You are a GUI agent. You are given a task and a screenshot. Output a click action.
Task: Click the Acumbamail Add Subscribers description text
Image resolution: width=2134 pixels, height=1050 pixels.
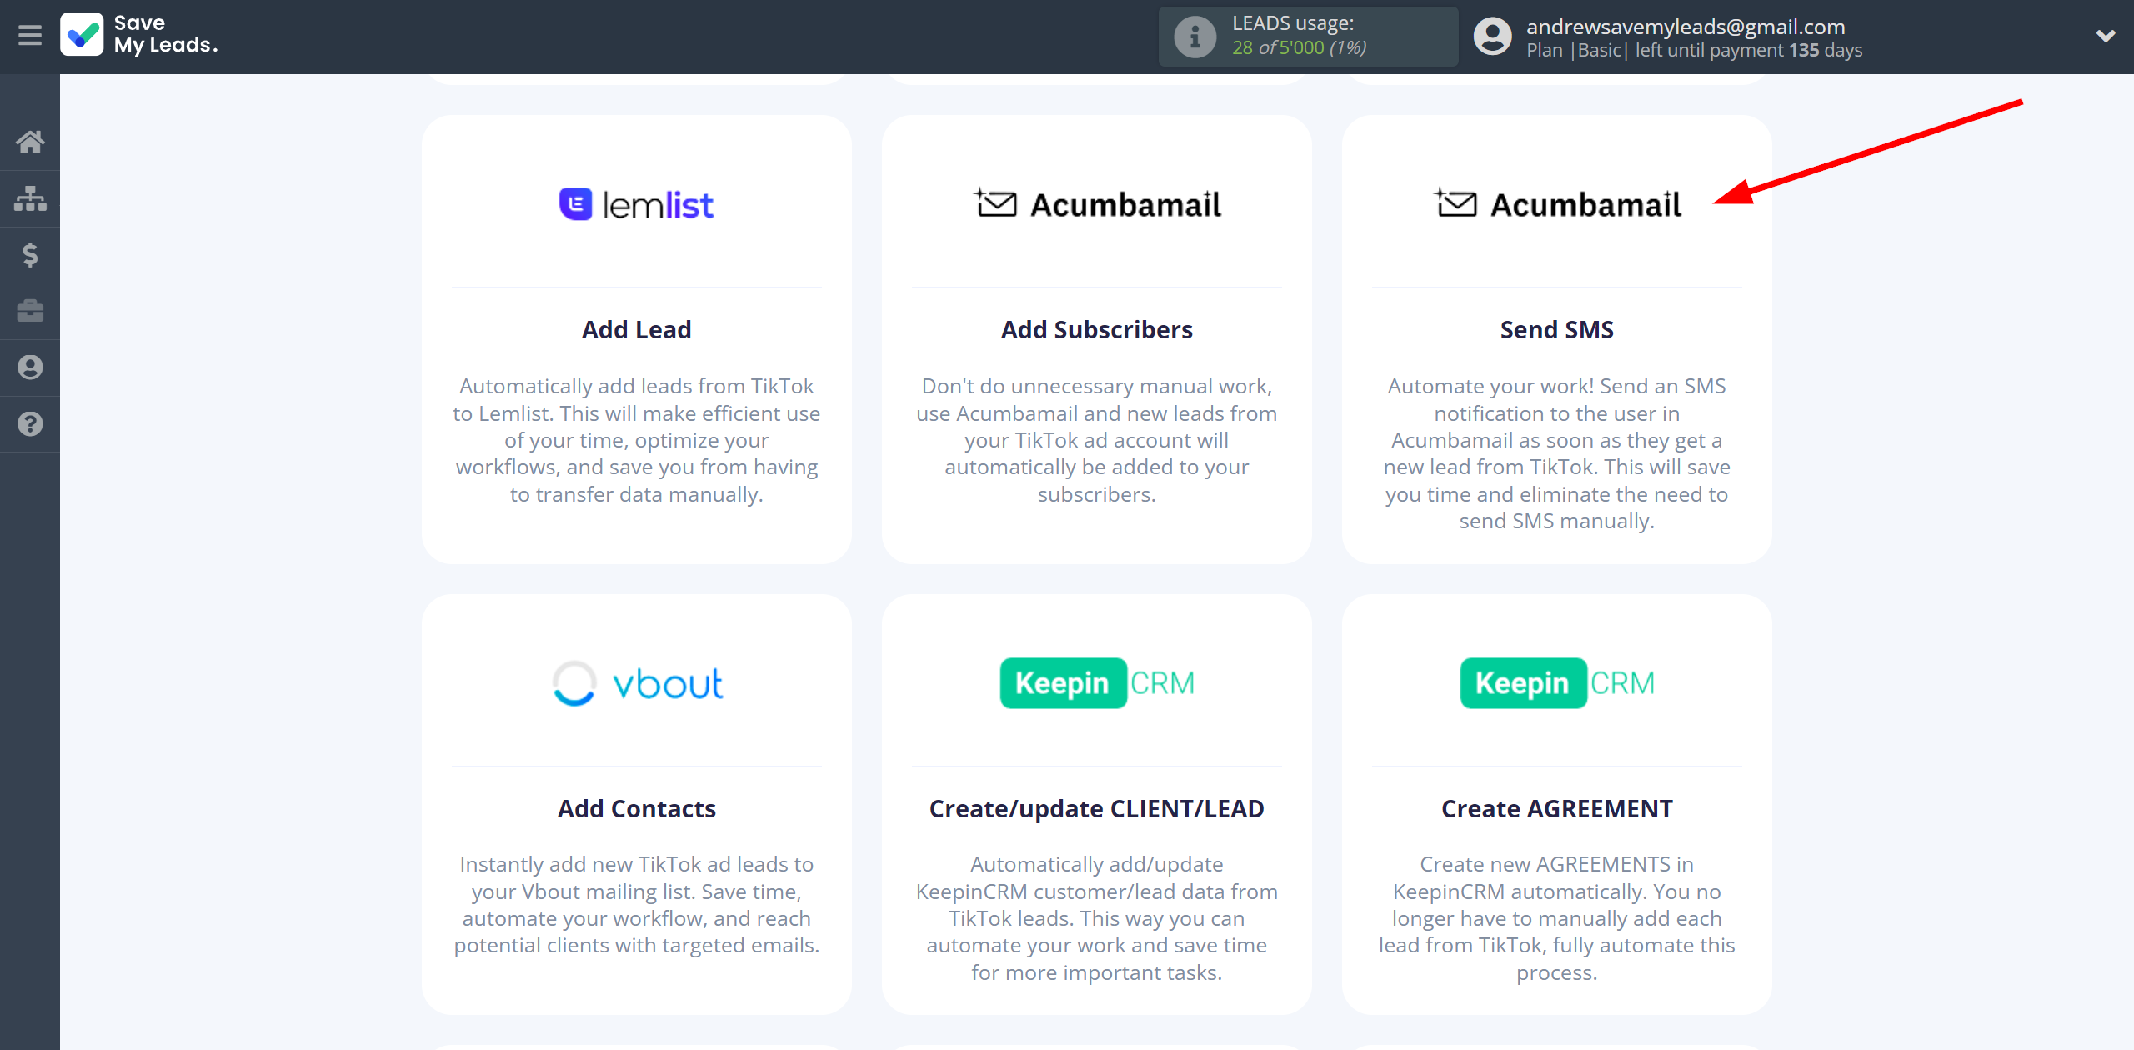pyautogui.click(x=1097, y=440)
